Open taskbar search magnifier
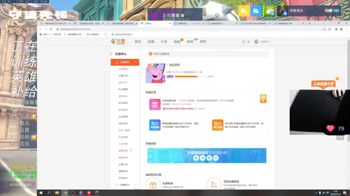The height and width of the screenshot is (196, 350). pos(49,193)
